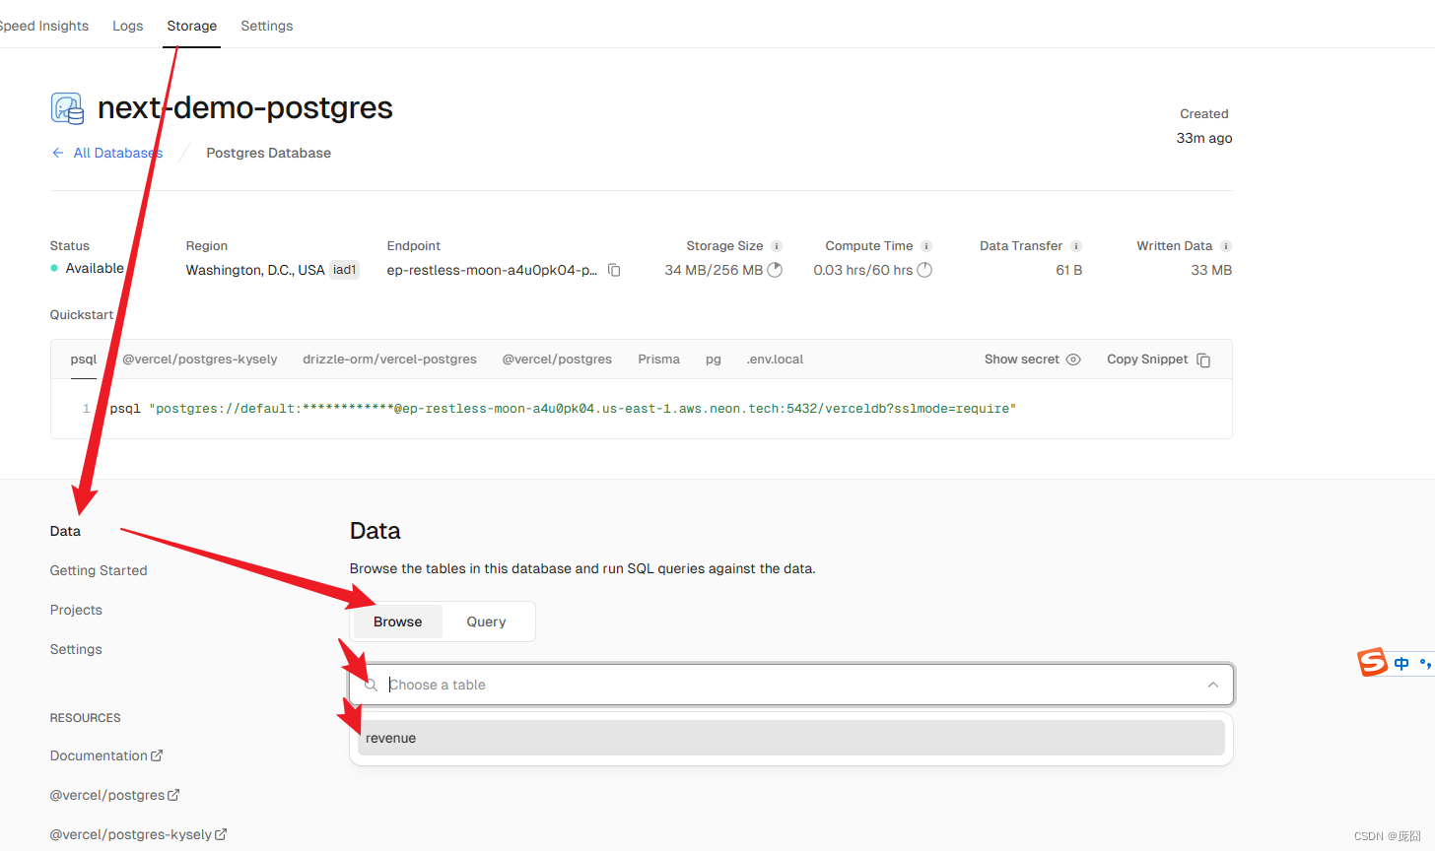Click the compute time usage circle indicator
Viewport: 1435px width, 851px height.
(x=924, y=270)
